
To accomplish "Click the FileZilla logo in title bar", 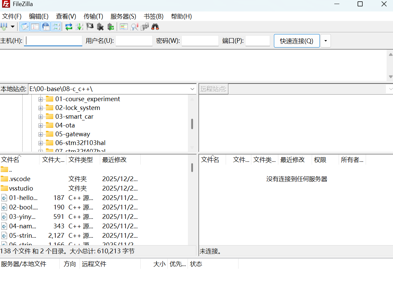I will tap(6, 4).
